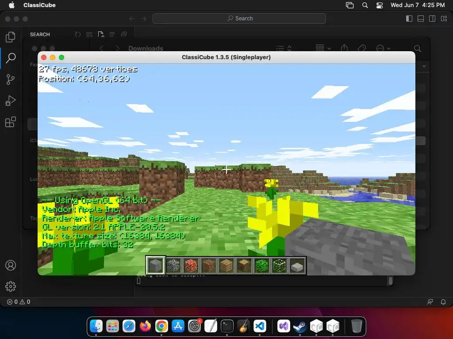The width and height of the screenshot is (453, 339).
Task: Toggle the VS Code secondary sidebar
Action: click(x=432, y=19)
